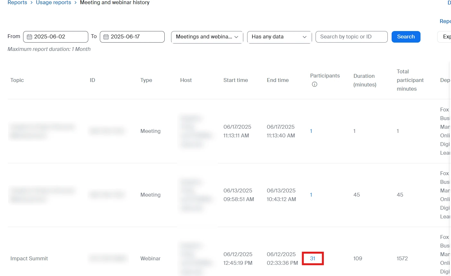
Task: Click the Webinar type cell
Action: (150, 258)
